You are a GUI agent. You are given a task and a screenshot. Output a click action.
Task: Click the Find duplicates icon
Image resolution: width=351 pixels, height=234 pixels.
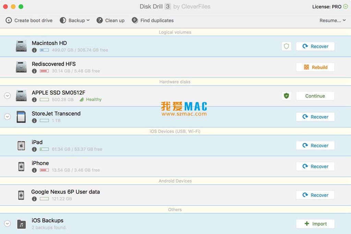135,20
